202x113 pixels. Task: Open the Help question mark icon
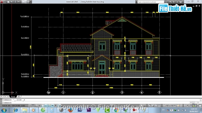click(181, 2)
